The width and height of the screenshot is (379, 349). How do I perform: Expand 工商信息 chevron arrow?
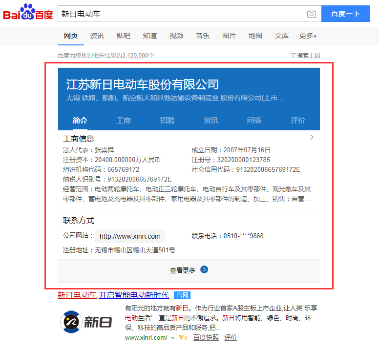pyautogui.click(x=312, y=137)
